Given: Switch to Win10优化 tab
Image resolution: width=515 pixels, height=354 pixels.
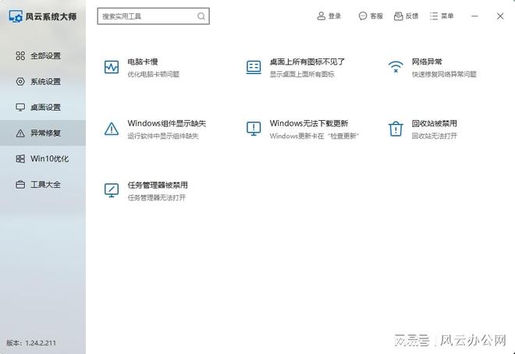Looking at the screenshot, I should click(43, 159).
